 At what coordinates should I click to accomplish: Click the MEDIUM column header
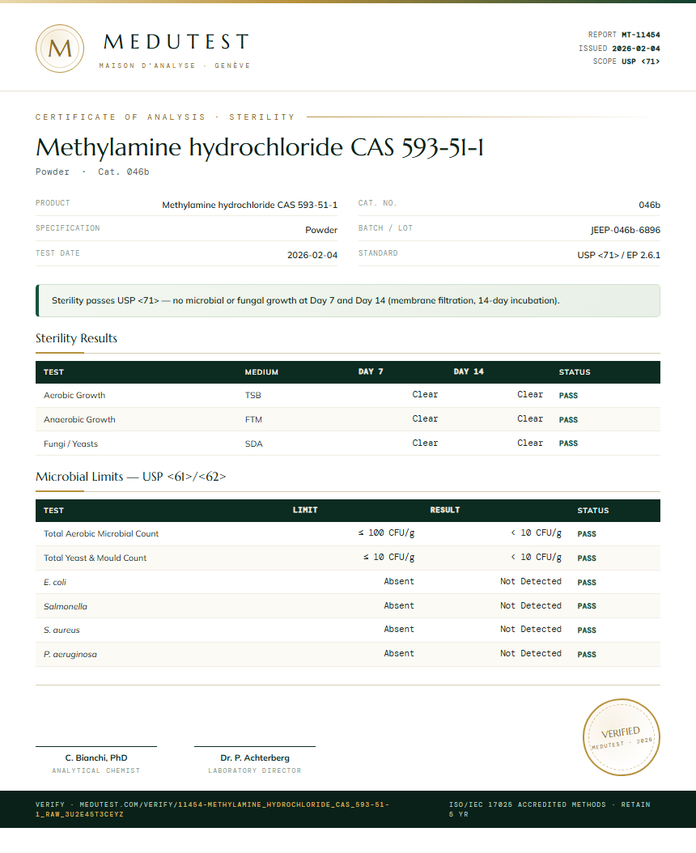pyautogui.click(x=261, y=372)
